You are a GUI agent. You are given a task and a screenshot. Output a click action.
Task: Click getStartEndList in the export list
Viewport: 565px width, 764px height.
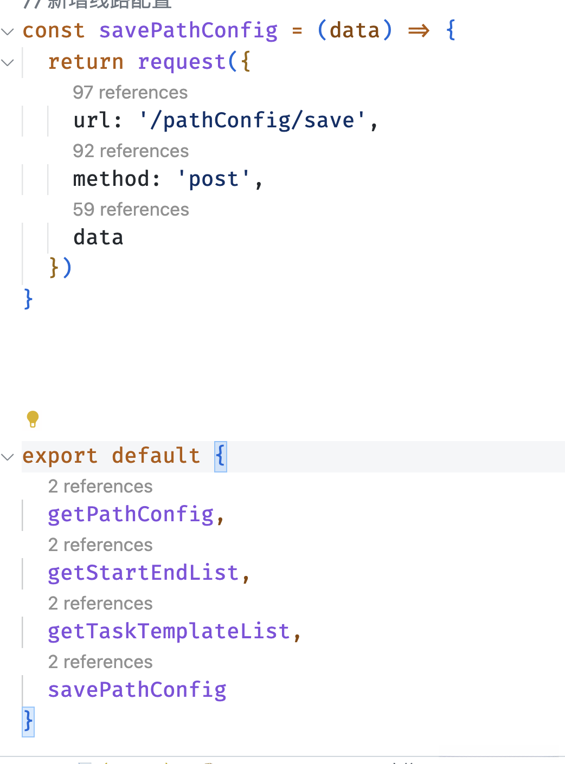click(143, 573)
